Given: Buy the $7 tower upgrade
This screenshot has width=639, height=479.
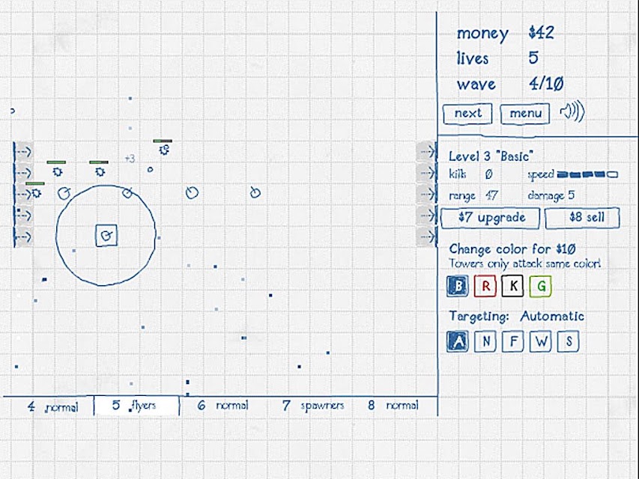Looking at the screenshot, I should pyautogui.click(x=491, y=218).
